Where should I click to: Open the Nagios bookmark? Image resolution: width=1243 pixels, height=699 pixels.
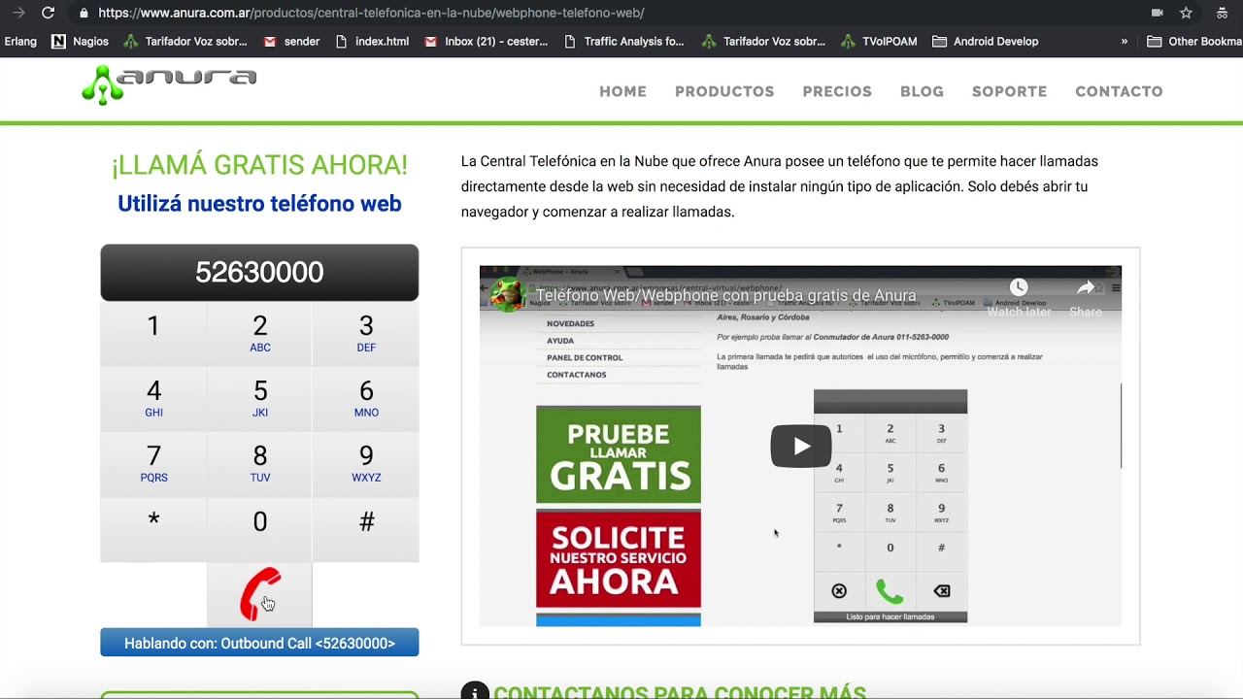pos(80,42)
